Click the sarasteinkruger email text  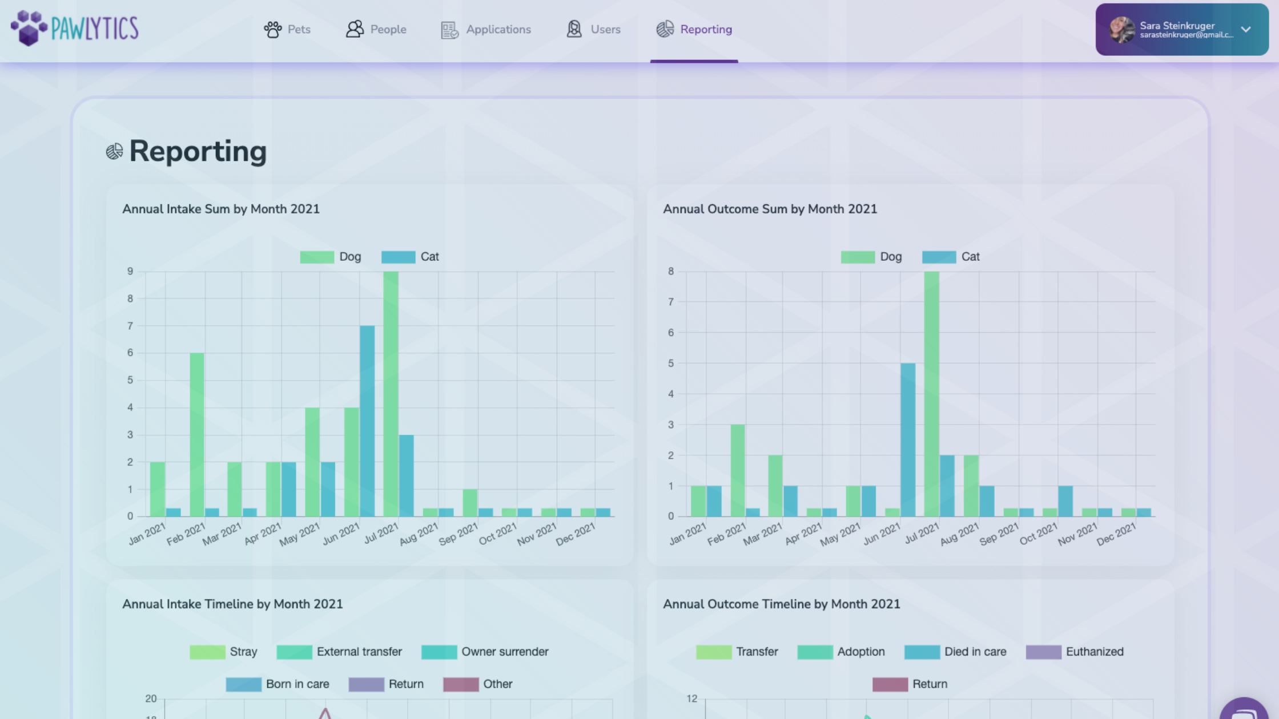point(1187,35)
